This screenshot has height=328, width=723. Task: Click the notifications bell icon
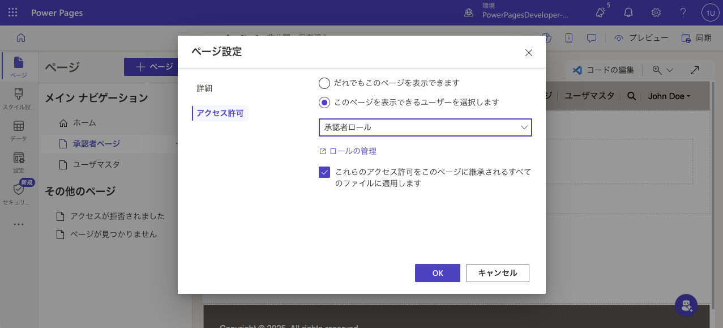pyautogui.click(x=628, y=12)
